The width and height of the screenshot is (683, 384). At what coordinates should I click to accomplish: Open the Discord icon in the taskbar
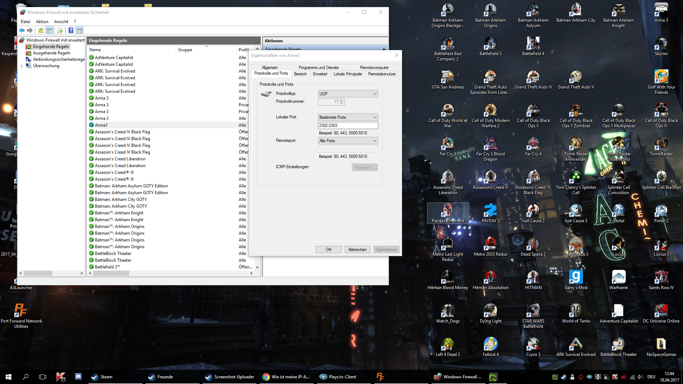78,377
